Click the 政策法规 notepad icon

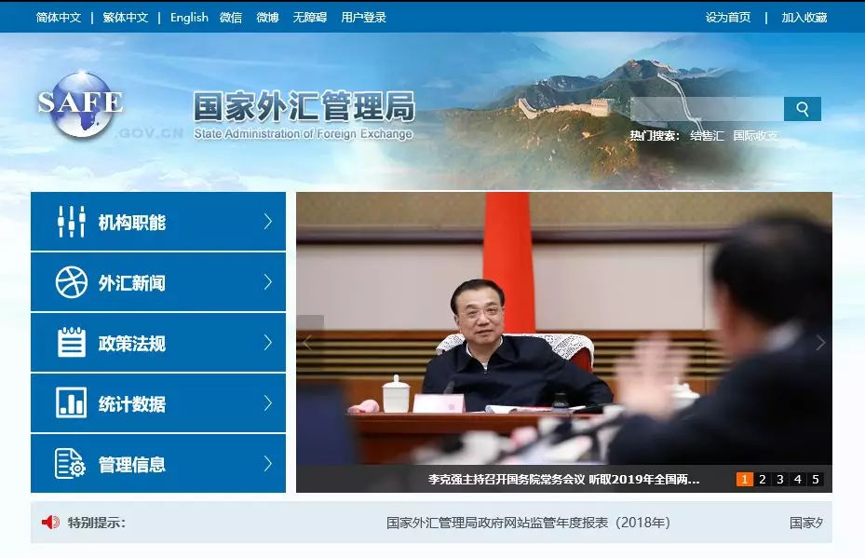click(71, 343)
